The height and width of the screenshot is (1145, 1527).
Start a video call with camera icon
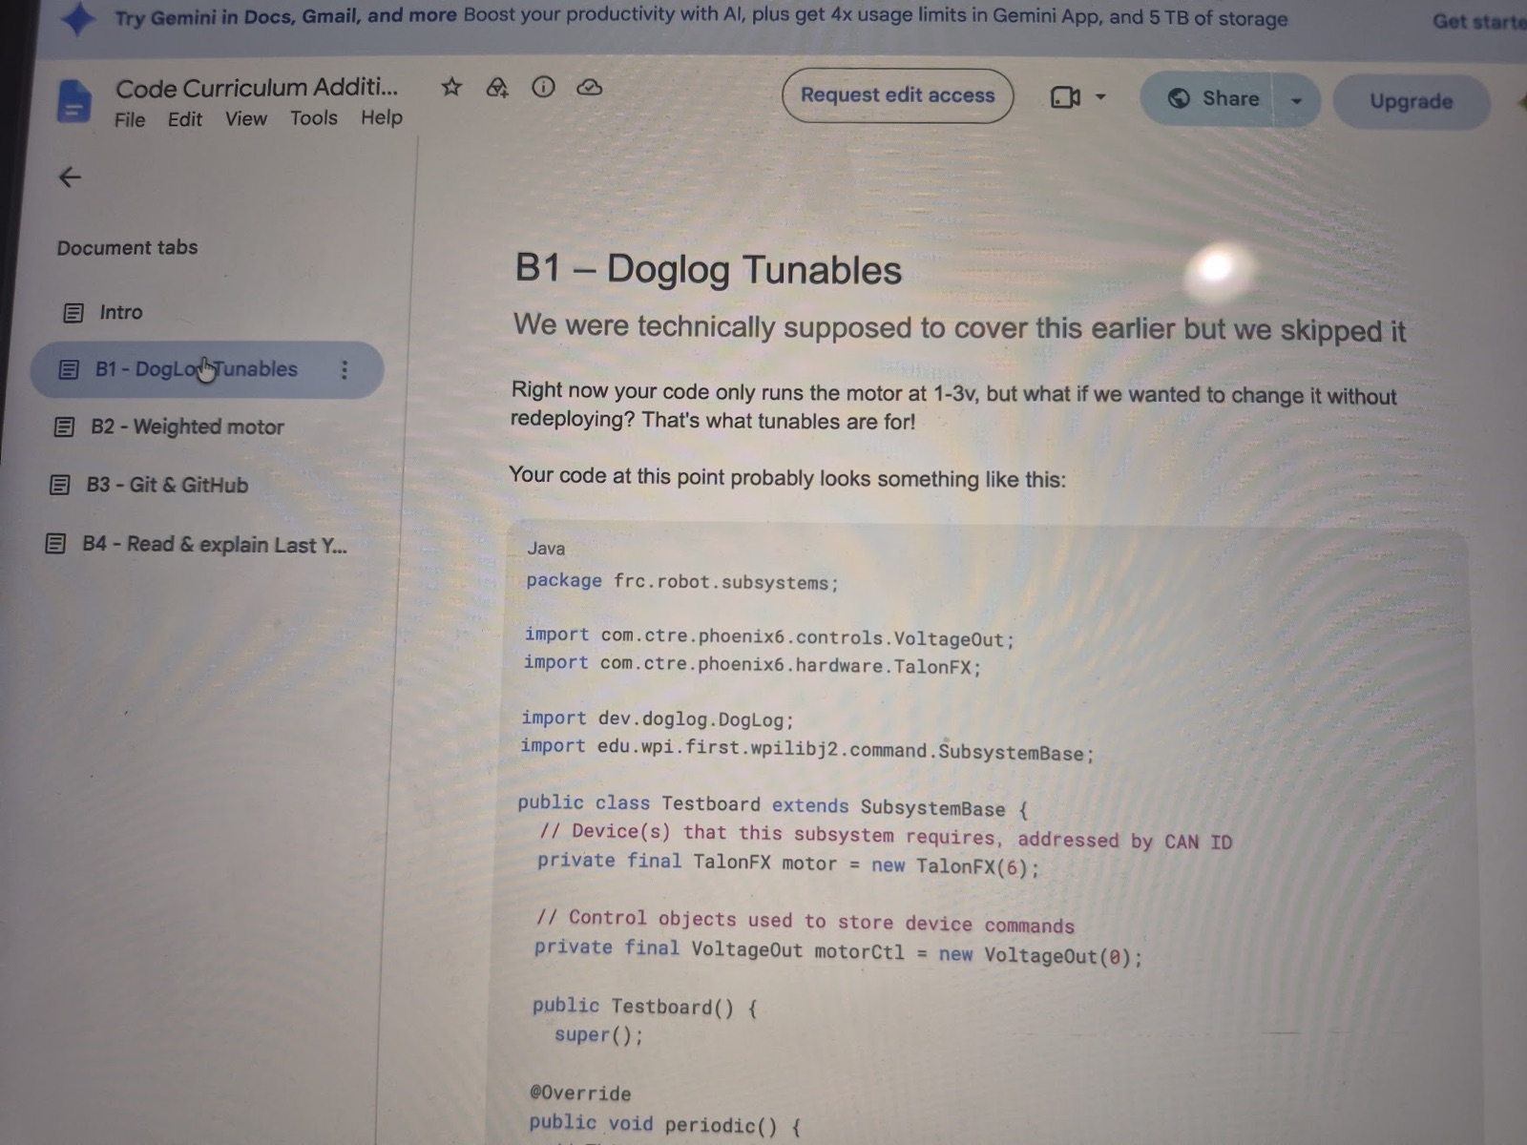point(1064,97)
